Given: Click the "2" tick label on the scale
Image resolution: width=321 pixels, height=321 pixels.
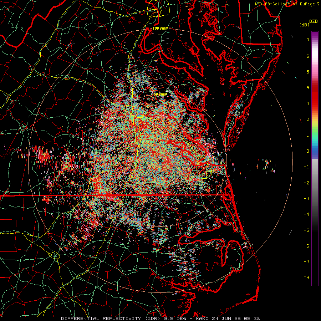Looking at the screenshot, I should pyautogui.click(x=308, y=119).
